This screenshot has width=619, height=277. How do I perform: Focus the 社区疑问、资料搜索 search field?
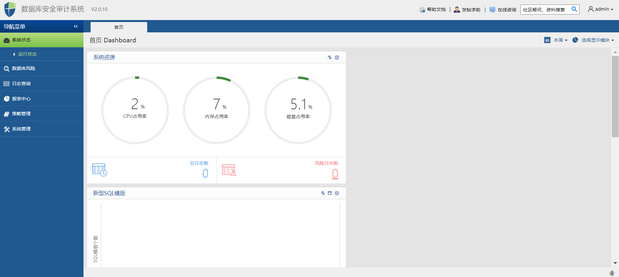(x=545, y=9)
